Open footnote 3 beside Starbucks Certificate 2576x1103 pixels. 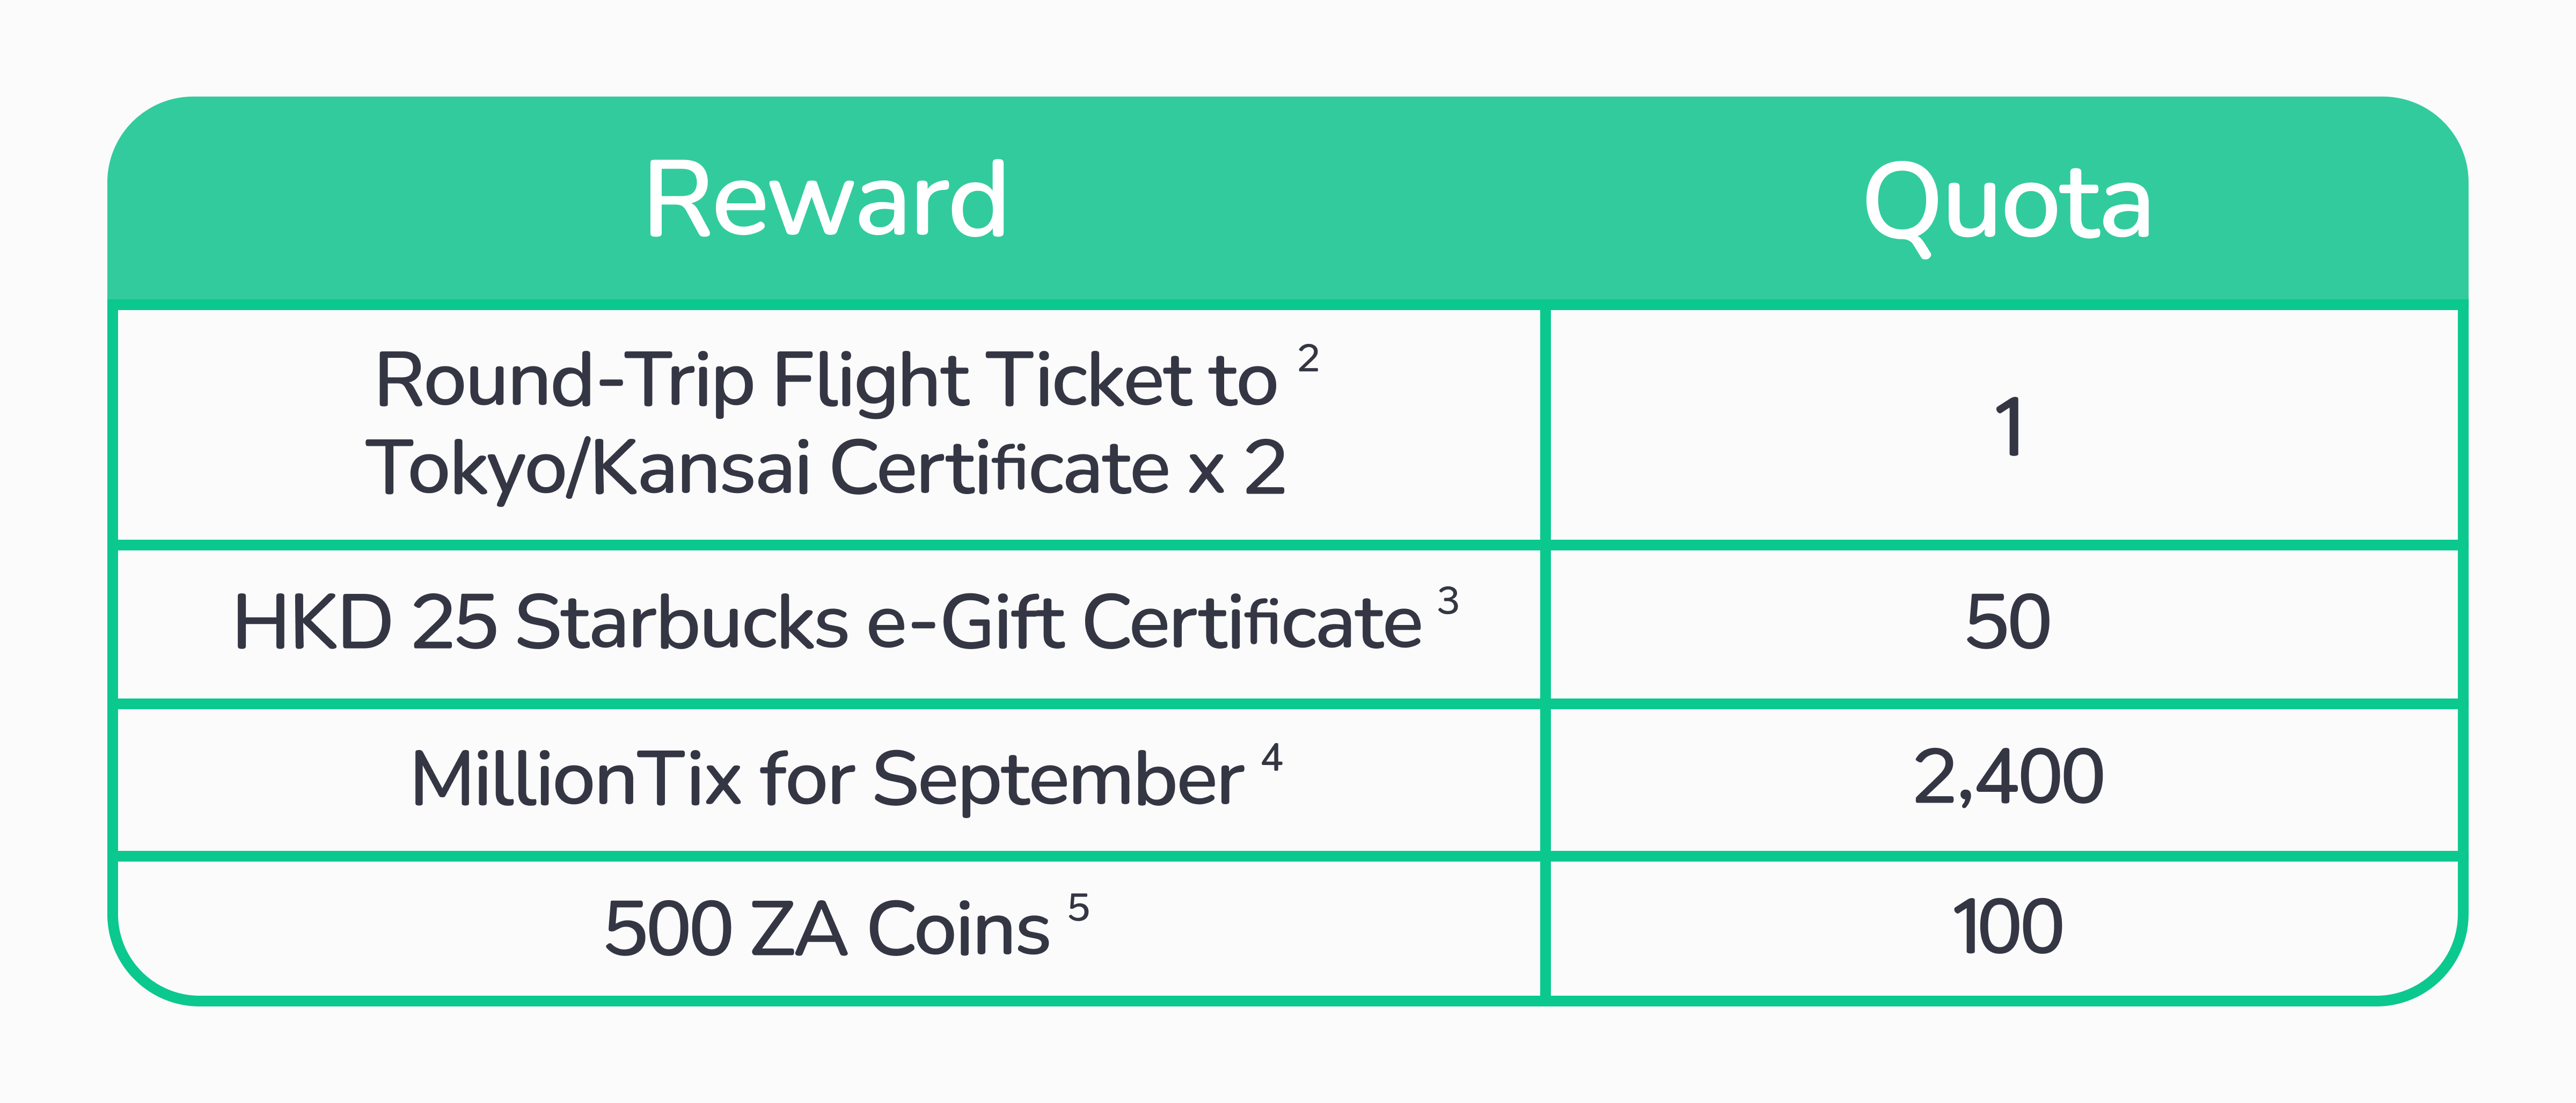coord(1448,600)
